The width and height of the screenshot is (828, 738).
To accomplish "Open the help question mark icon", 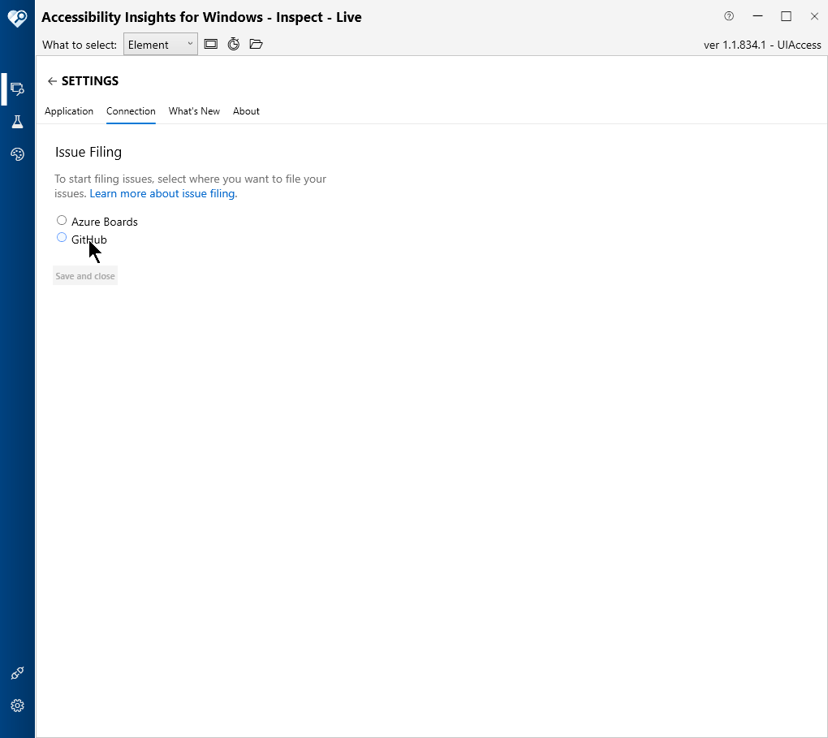I will click(x=729, y=16).
